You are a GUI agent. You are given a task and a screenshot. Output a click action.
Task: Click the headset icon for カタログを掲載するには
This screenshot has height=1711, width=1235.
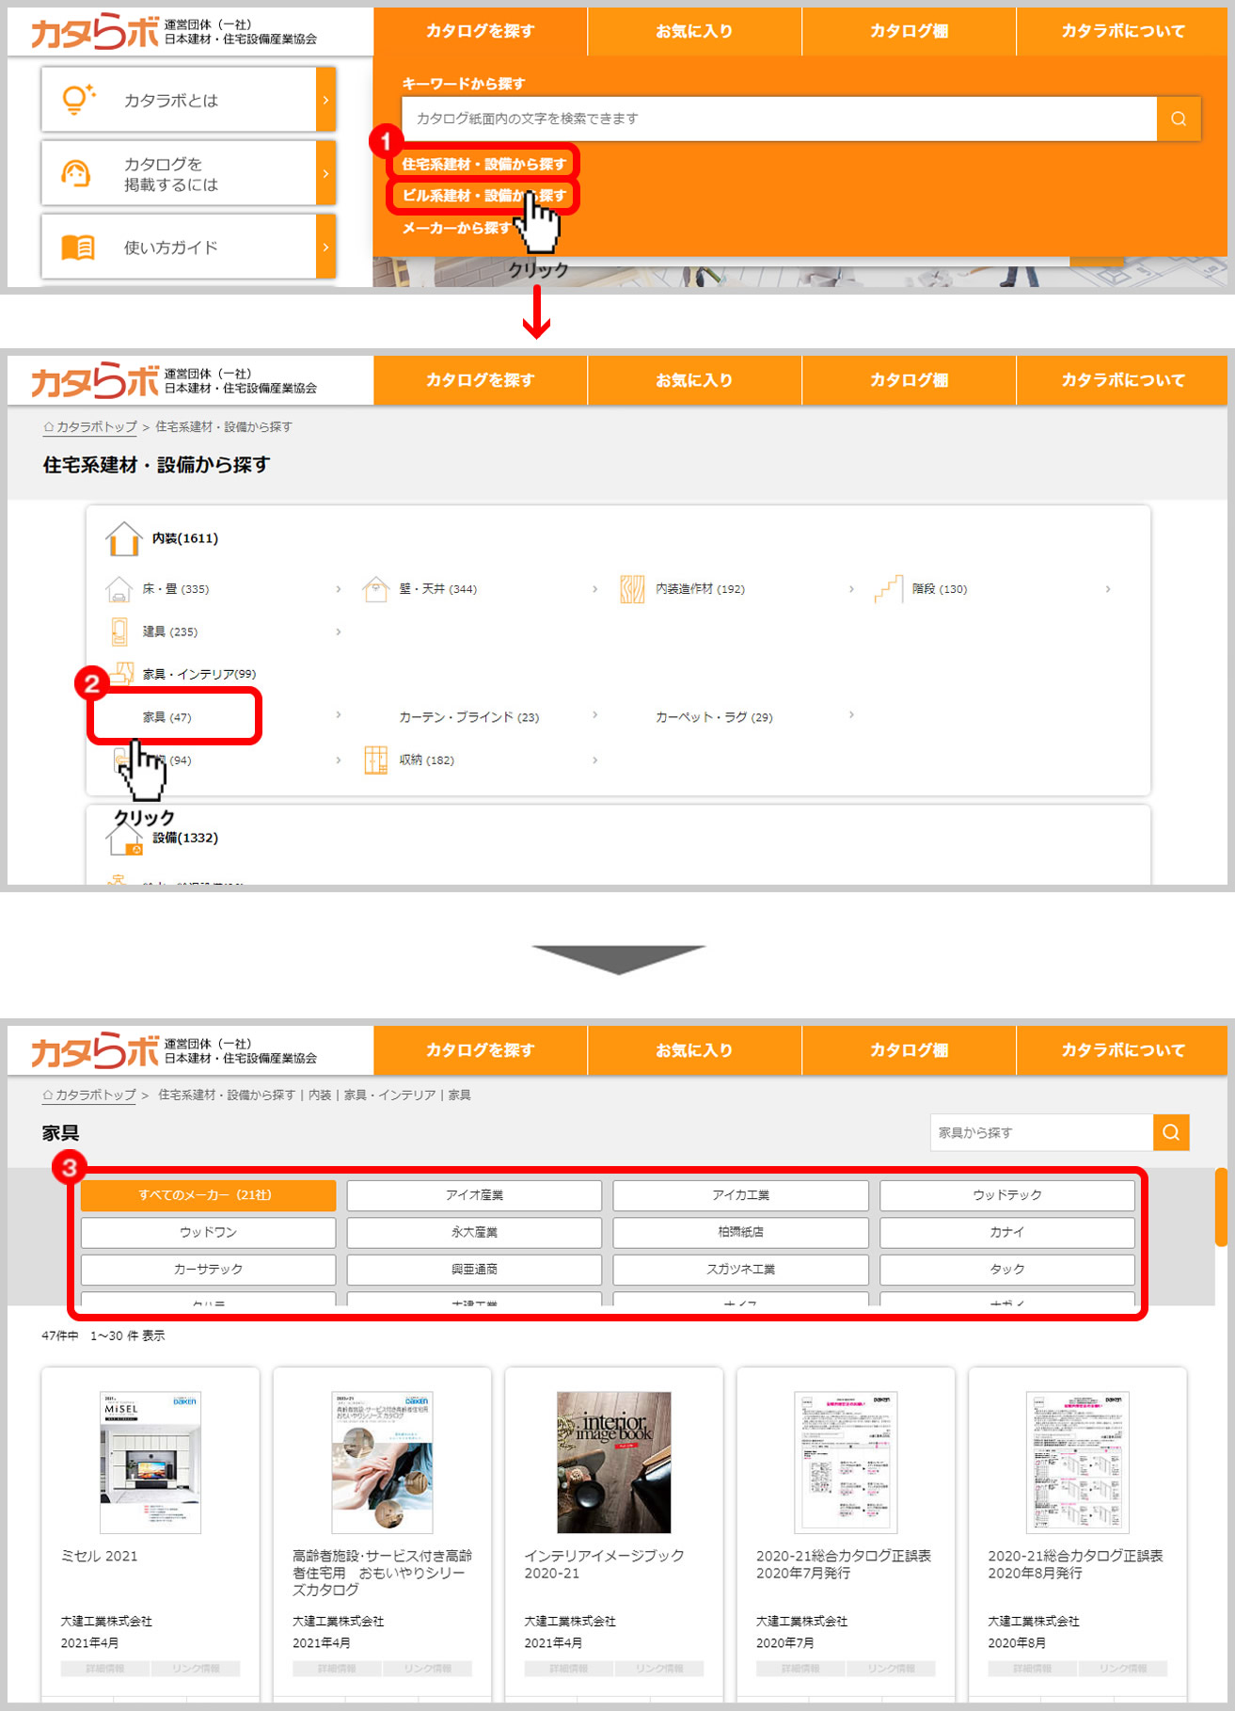pyautogui.click(x=76, y=174)
